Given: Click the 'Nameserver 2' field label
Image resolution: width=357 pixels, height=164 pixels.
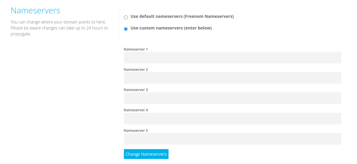Looking at the screenshot, I should tap(136, 69).
